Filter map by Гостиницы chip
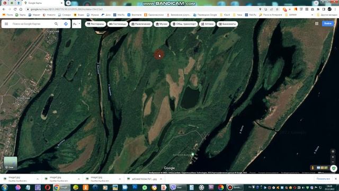Viewport: 339px width, 191px height. pos(118,24)
